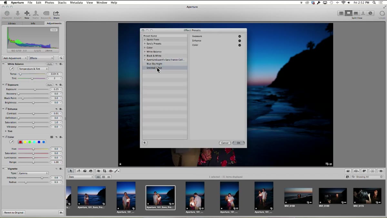The width and height of the screenshot is (387, 218).
Task: Open Vignette Type Gamma dropdown
Action: (33, 173)
